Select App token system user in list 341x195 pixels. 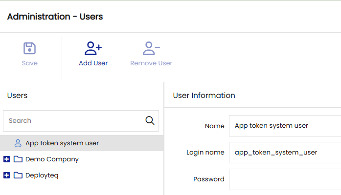pyautogui.click(x=82, y=143)
